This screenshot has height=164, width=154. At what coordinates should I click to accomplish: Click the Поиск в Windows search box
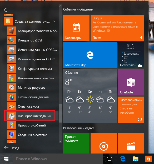tap(58, 159)
